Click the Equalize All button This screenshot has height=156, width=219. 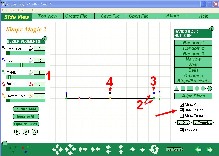(x=26, y=117)
